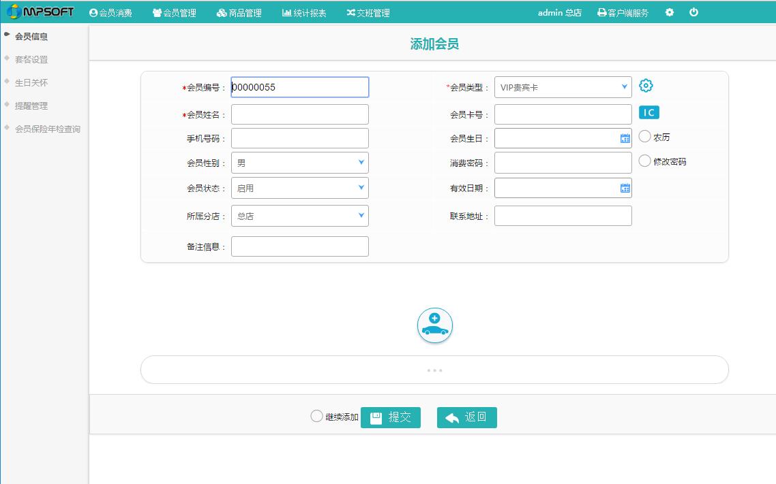Click the MPSOFT logo
Screen dimensions: 776x484
[x=40, y=12]
